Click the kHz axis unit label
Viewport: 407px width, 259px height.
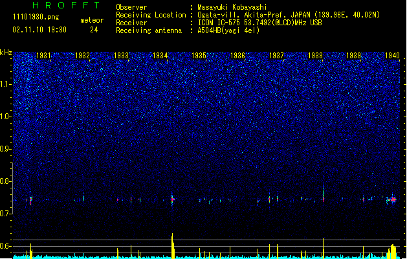(6, 52)
